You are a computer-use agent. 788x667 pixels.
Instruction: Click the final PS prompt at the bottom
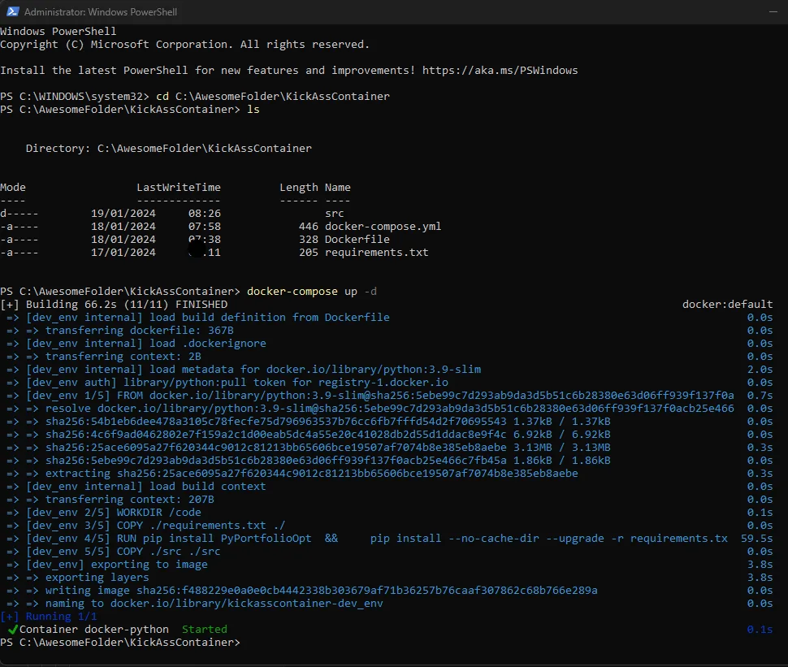click(122, 642)
